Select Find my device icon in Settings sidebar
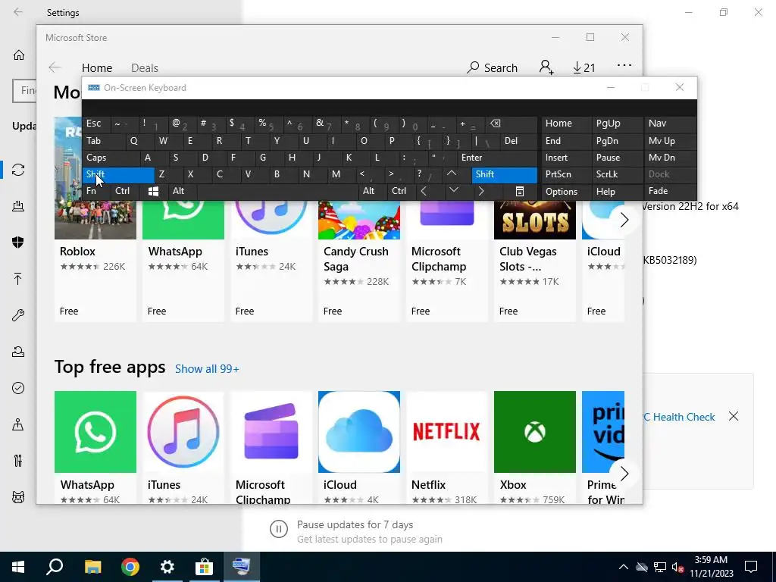Screen dimensions: 776x582 [x=18, y=424]
